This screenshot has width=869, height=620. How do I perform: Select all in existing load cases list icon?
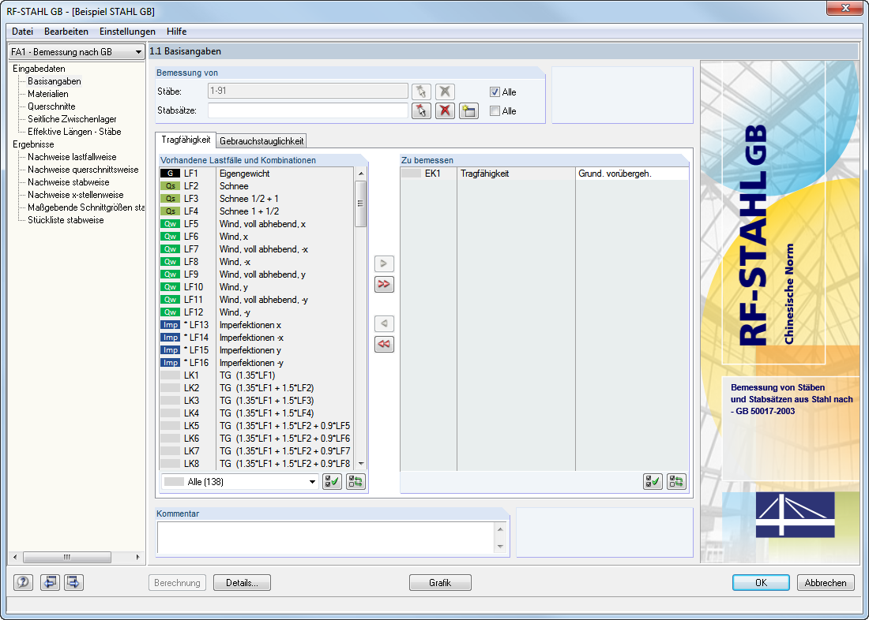(x=332, y=482)
